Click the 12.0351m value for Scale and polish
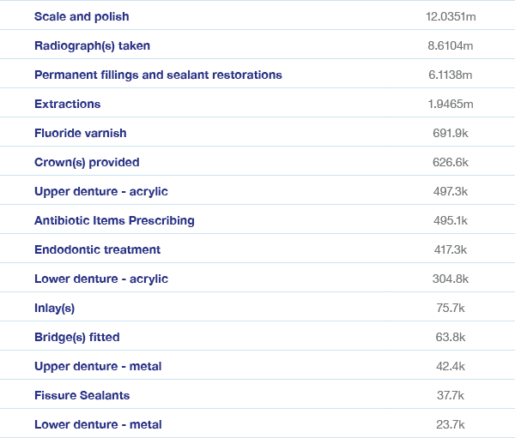The image size is (515, 438). [x=450, y=16]
